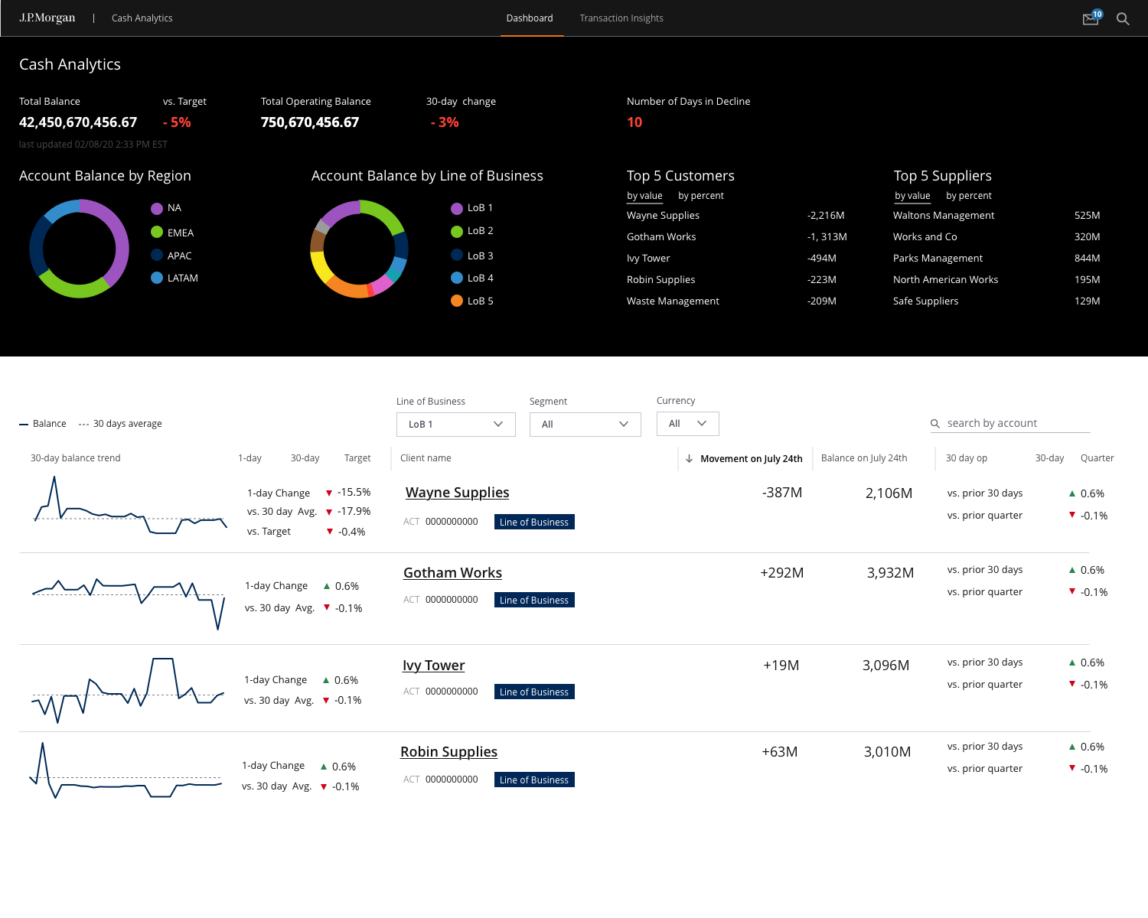
Task: Click the search magnifier icon in header
Action: click(x=1123, y=18)
